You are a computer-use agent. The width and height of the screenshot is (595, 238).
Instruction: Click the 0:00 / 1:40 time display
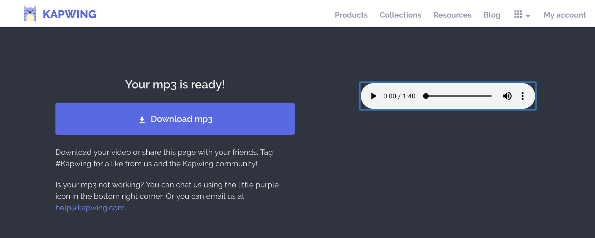[399, 96]
